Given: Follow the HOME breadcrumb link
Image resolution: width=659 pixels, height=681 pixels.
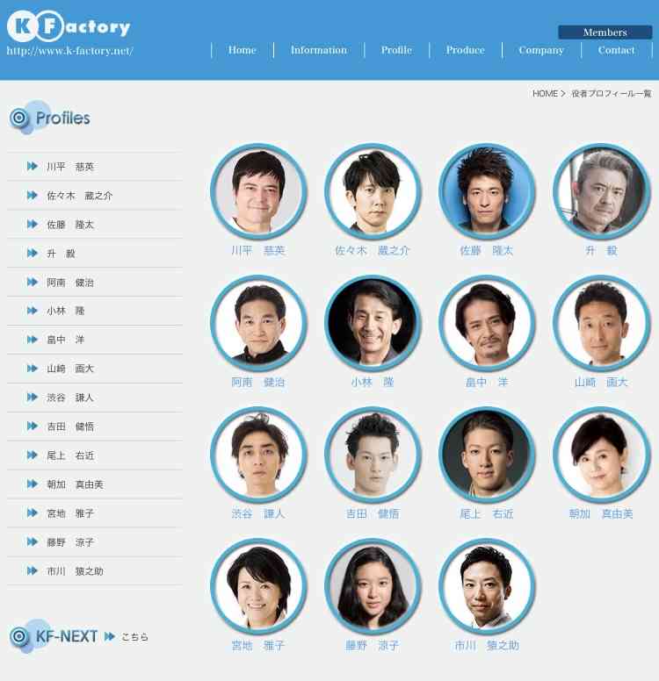Looking at the screenshot, I should 545,93.
